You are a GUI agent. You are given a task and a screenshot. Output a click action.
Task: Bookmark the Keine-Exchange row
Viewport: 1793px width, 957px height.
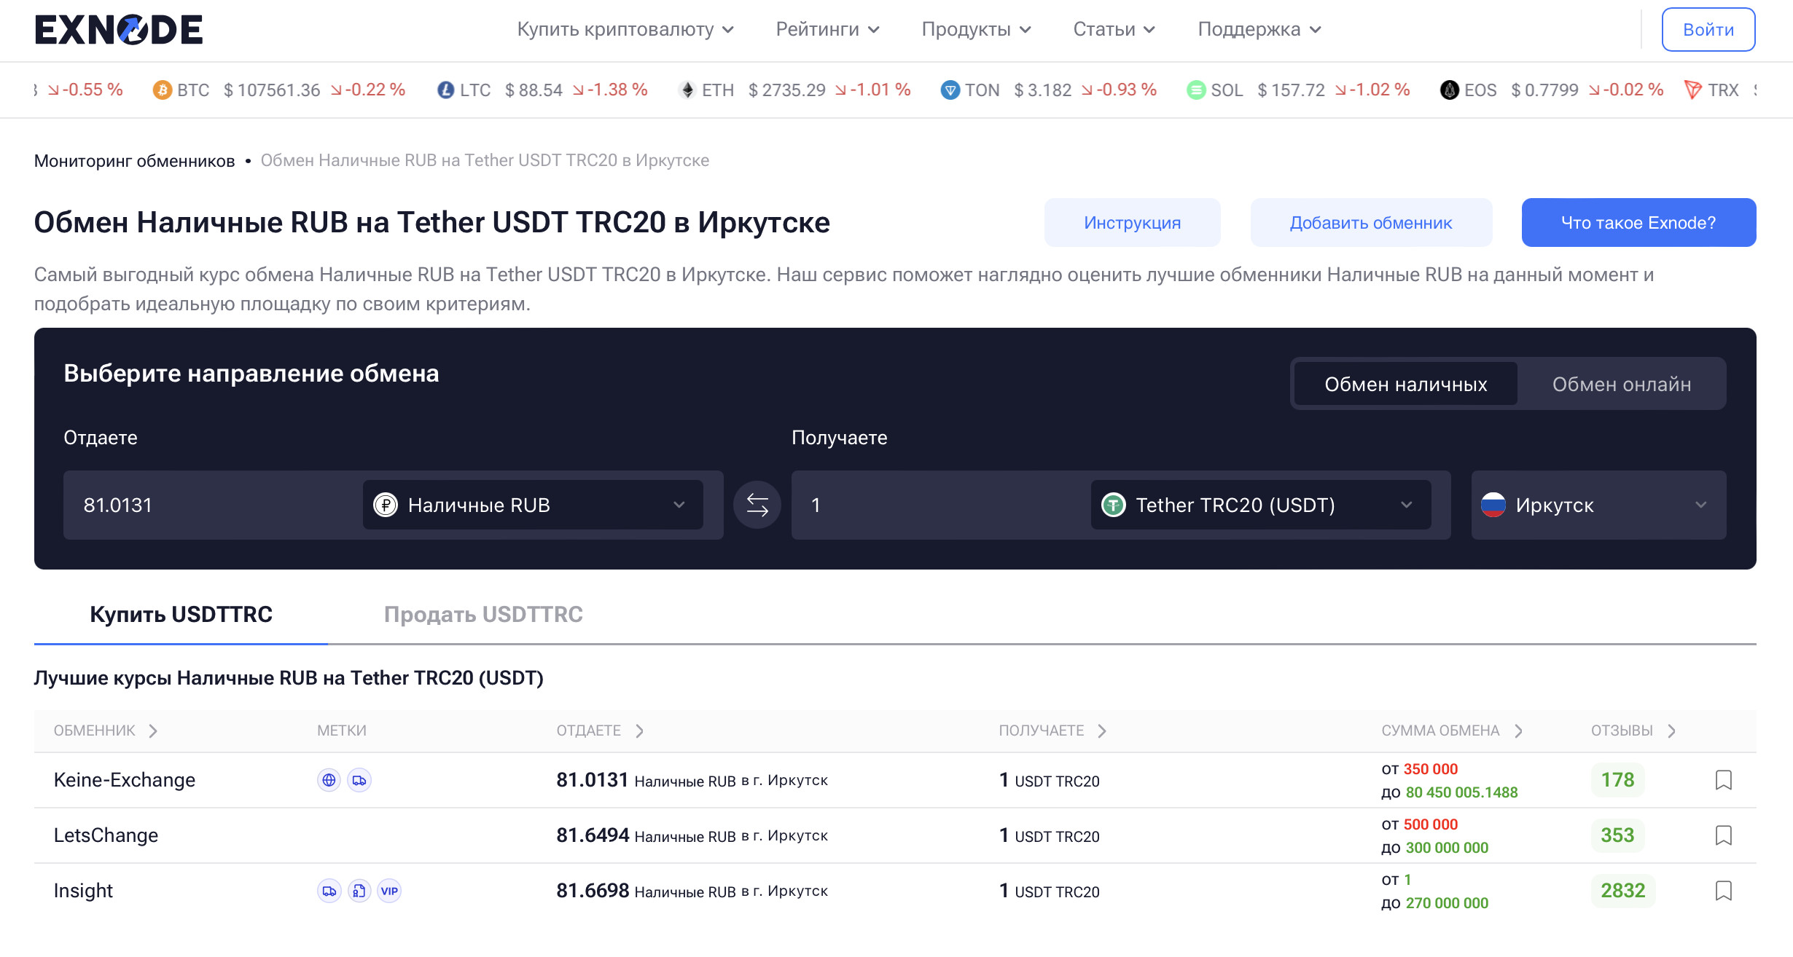[x=1723, y=780]
